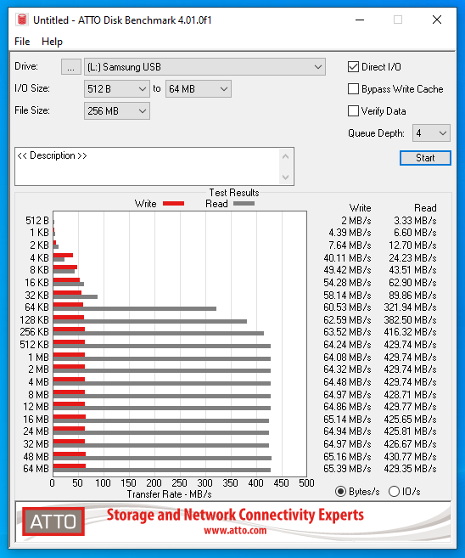Click the read value 3.33 MB/s
The image size is (465, 558).
pos(415,221)
